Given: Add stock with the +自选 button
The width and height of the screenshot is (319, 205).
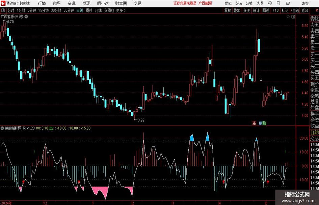Looking at the screenshot, I should [295, 10].
